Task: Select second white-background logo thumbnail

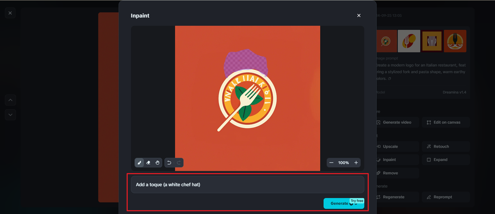Action: coord(409,41)
